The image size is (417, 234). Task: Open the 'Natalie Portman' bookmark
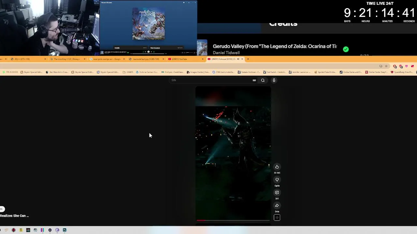[249, 72]
